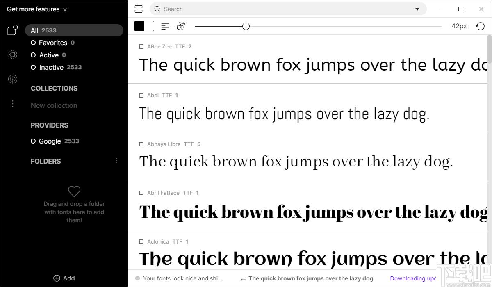
Task: Click the PROVIDERS section header
Action: pos(50,125)
